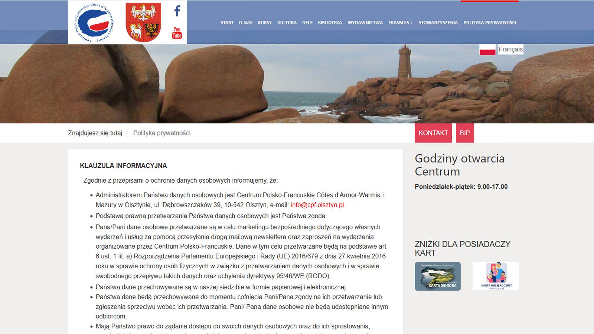Open the Karta Seniora discount image
The width and height of the screenshot is (594, 334).
[438, 276]
